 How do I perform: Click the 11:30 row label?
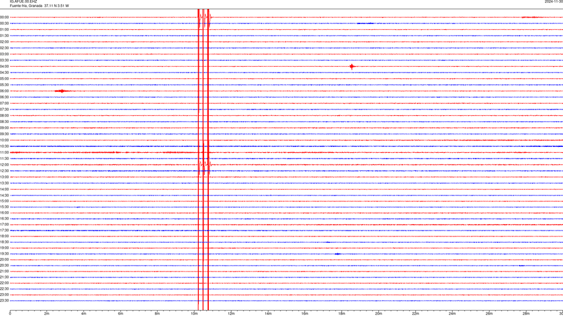click(x=4, y=159)
